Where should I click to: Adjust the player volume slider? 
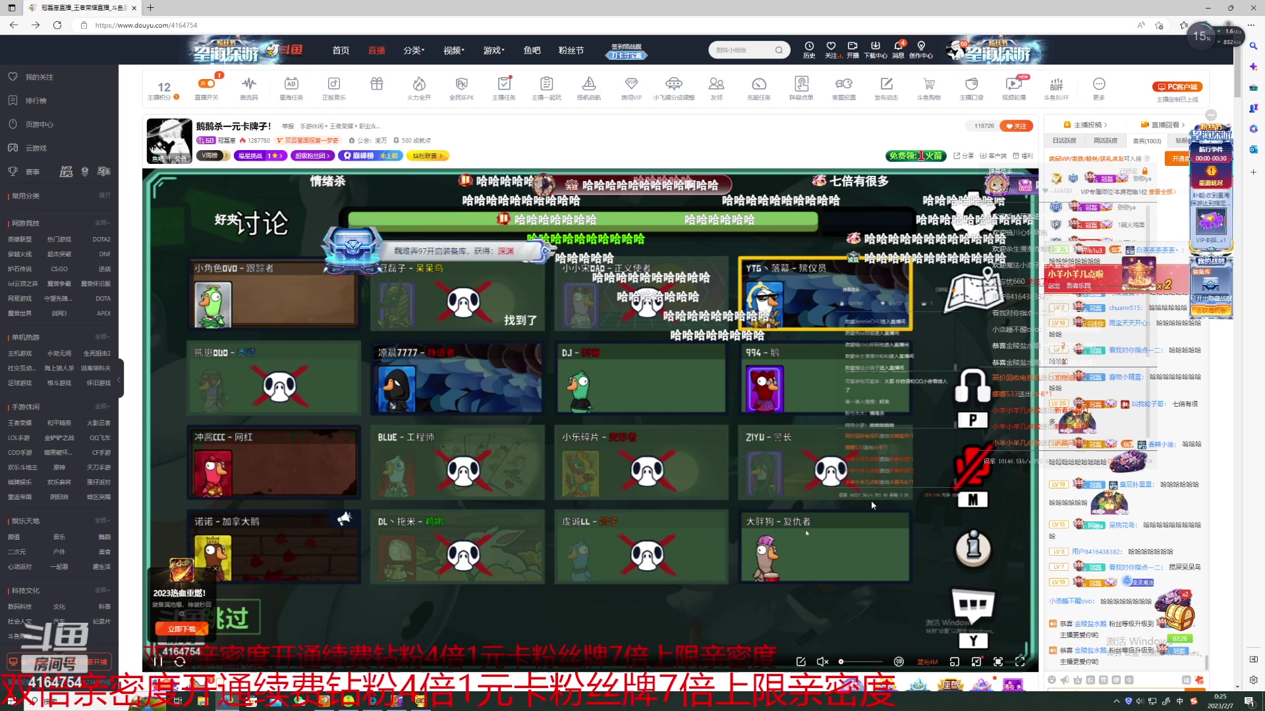[x=861, y=662]
